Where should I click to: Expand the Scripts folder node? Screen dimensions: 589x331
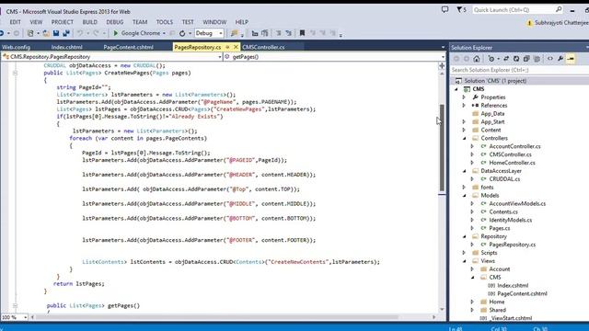tap(464, 253)
